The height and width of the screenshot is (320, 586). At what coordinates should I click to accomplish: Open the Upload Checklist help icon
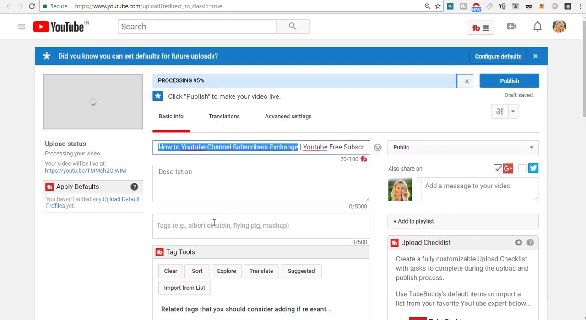coord(530,243)
